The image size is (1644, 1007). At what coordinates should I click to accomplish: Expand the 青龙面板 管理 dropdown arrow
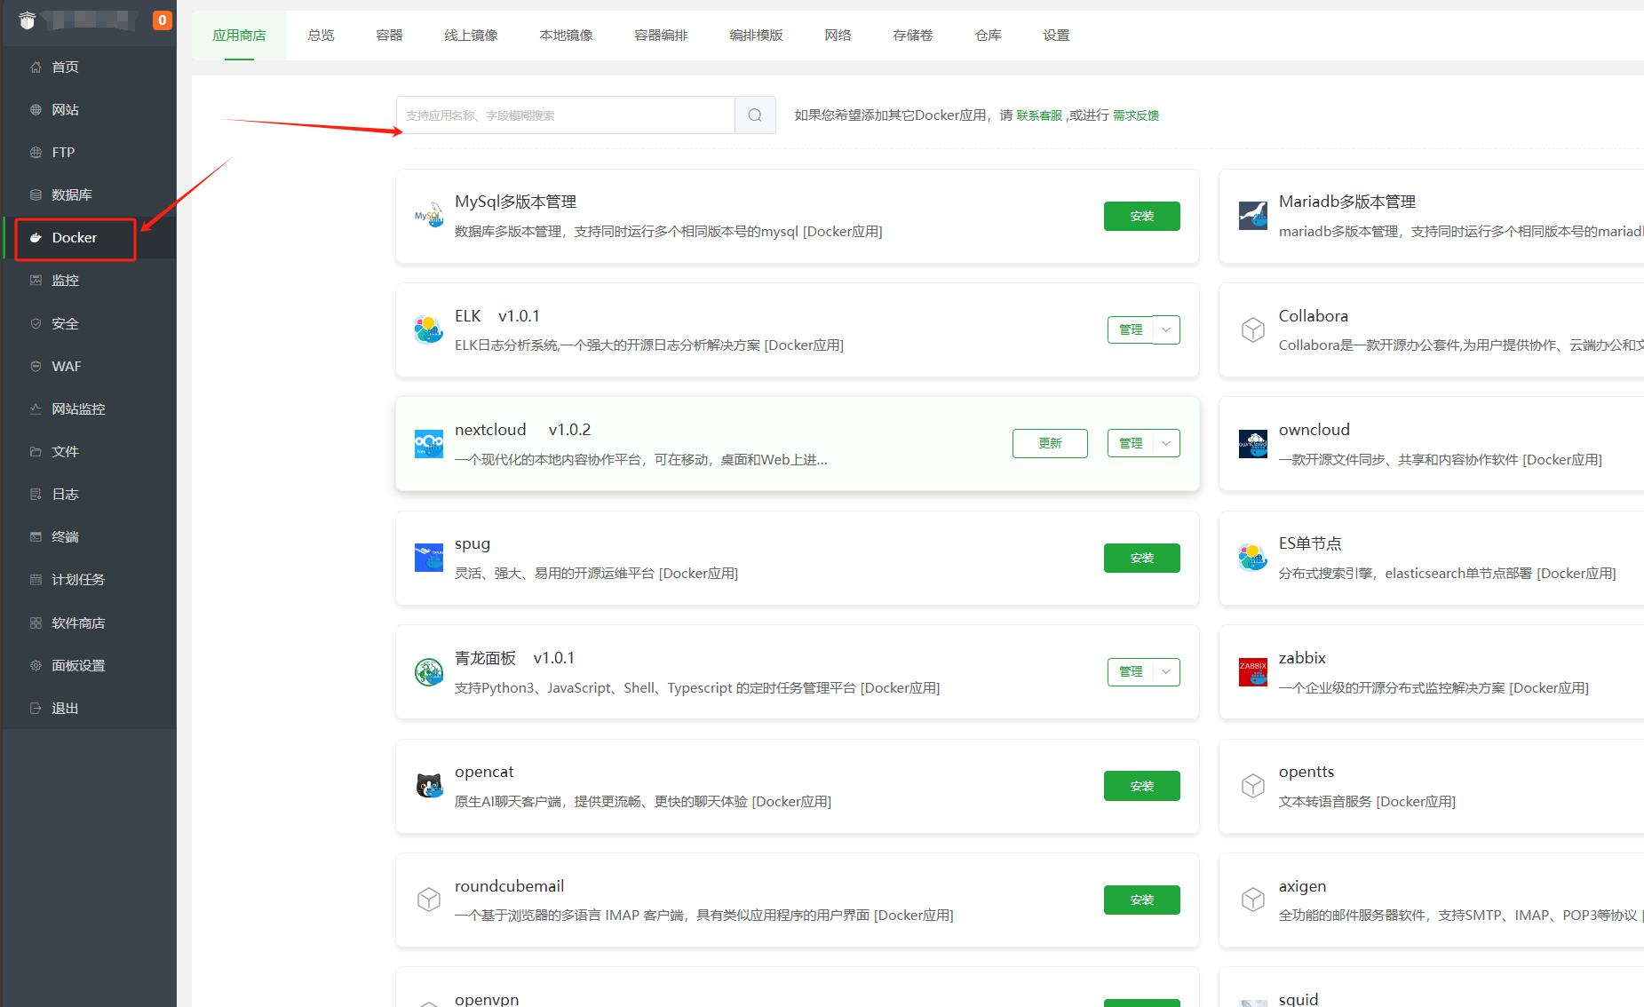1166,672
